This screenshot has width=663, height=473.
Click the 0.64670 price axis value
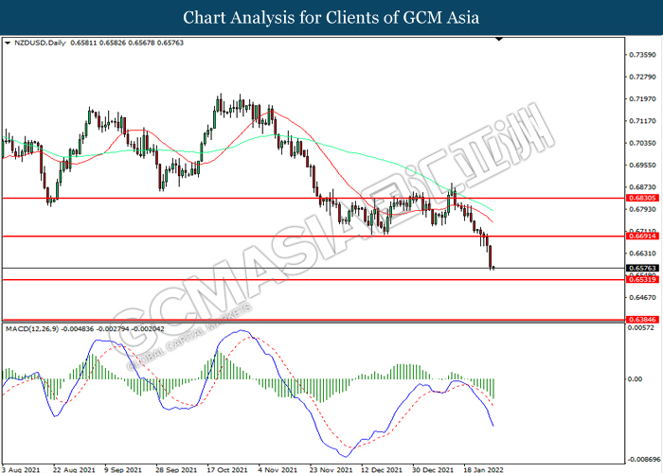[643, 297]
